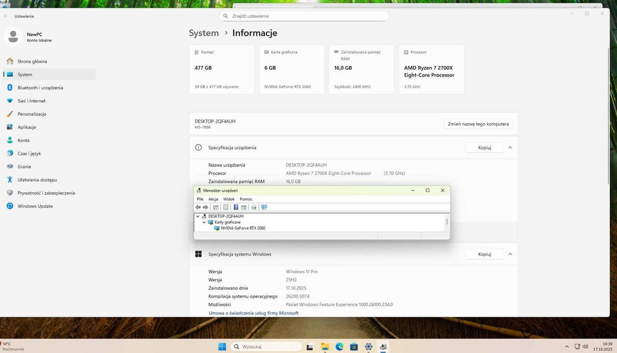Click Zmień nazwę tego komputera button

tap(478, 124)
